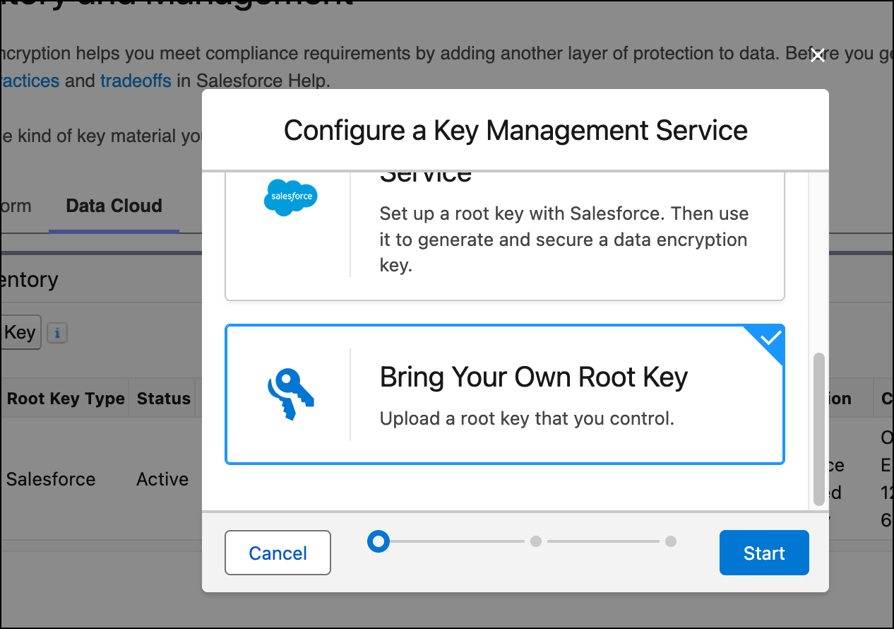Viewport: 894px width, 629px height.
Task: Select the Salesforce-managed root key service card
Action: click(x=505, y=235)
